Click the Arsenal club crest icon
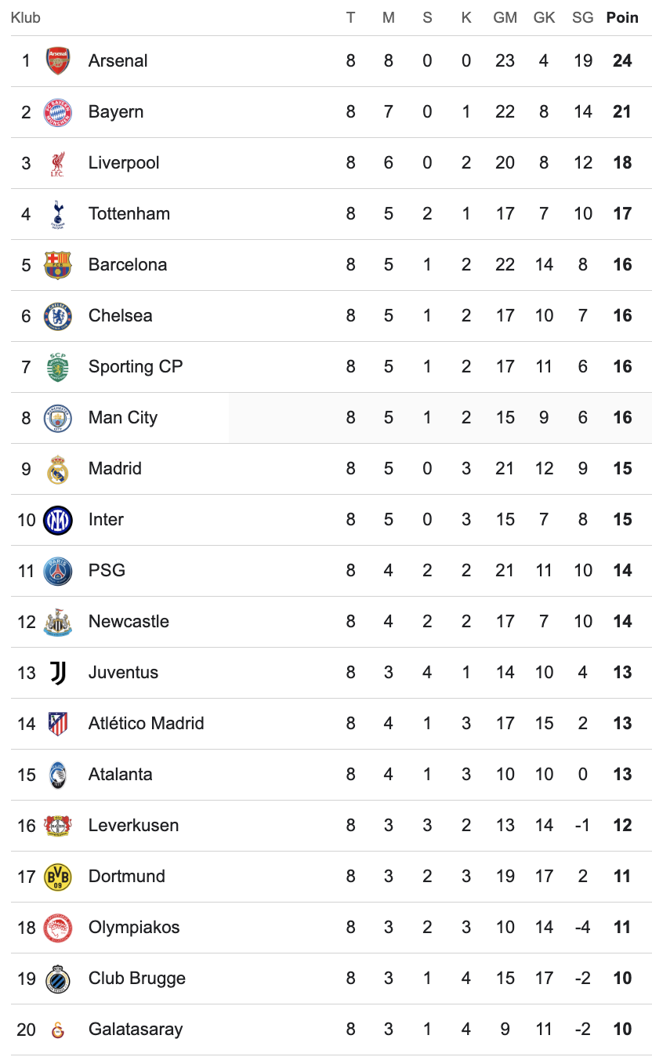This screenshot has height=1057, width=652. (58, 61)
